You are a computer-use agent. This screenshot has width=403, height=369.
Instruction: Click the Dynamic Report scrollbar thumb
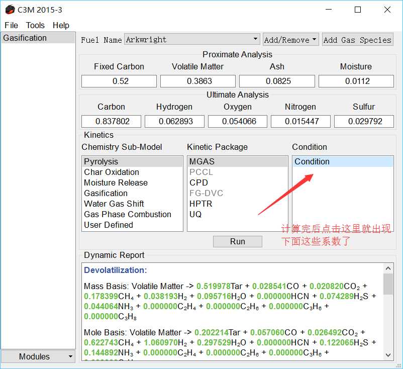[388, 284]
